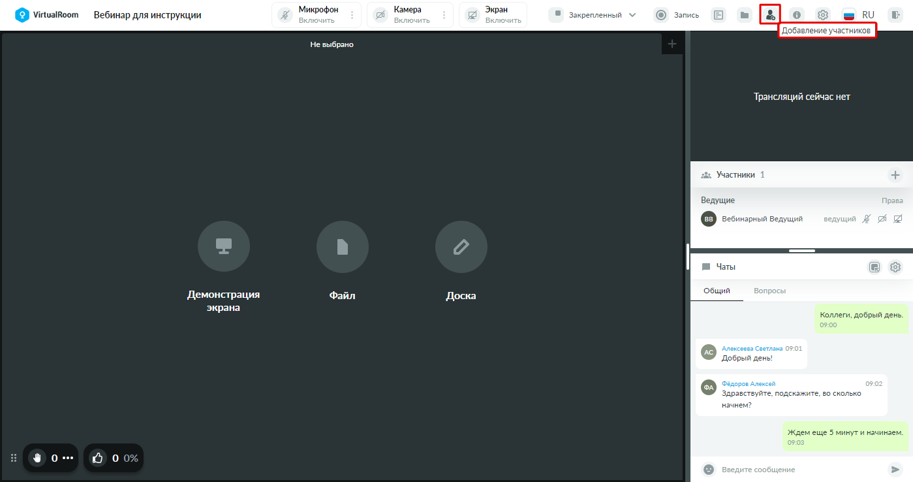913x482 pixels.
Task: Open the webinar info icon
Action: click(797, 15)
